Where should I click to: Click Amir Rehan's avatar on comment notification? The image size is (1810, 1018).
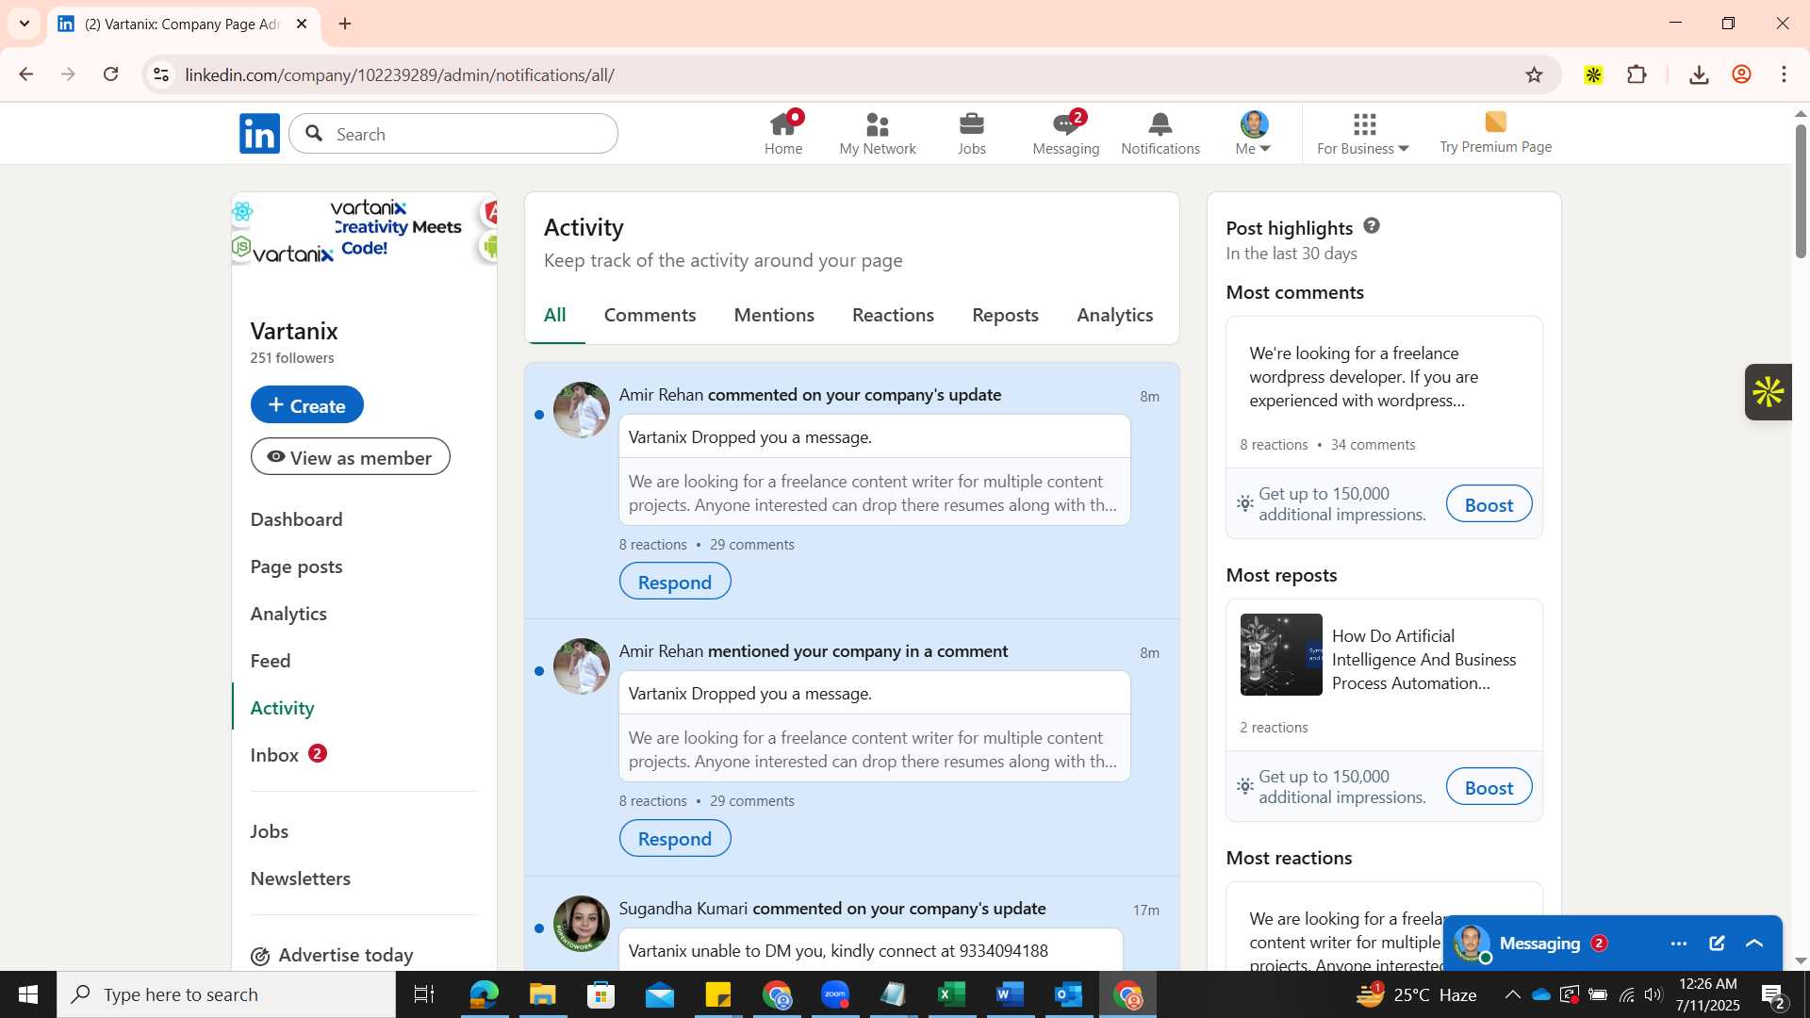pos(581,410)
